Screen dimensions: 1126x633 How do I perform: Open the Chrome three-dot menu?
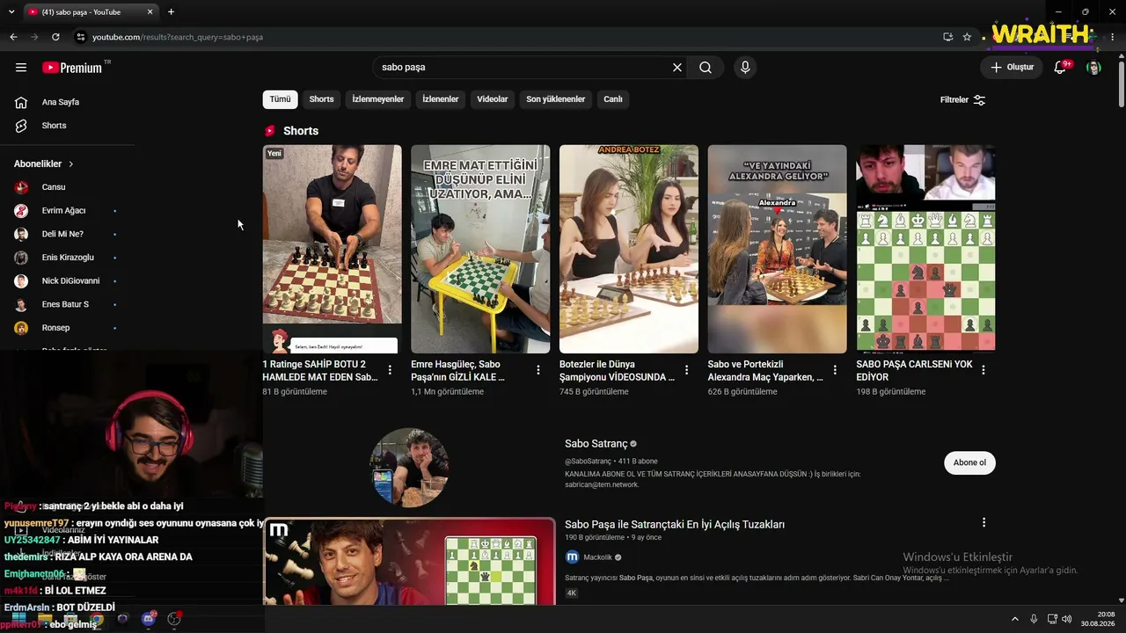(x=1113, y=37)
